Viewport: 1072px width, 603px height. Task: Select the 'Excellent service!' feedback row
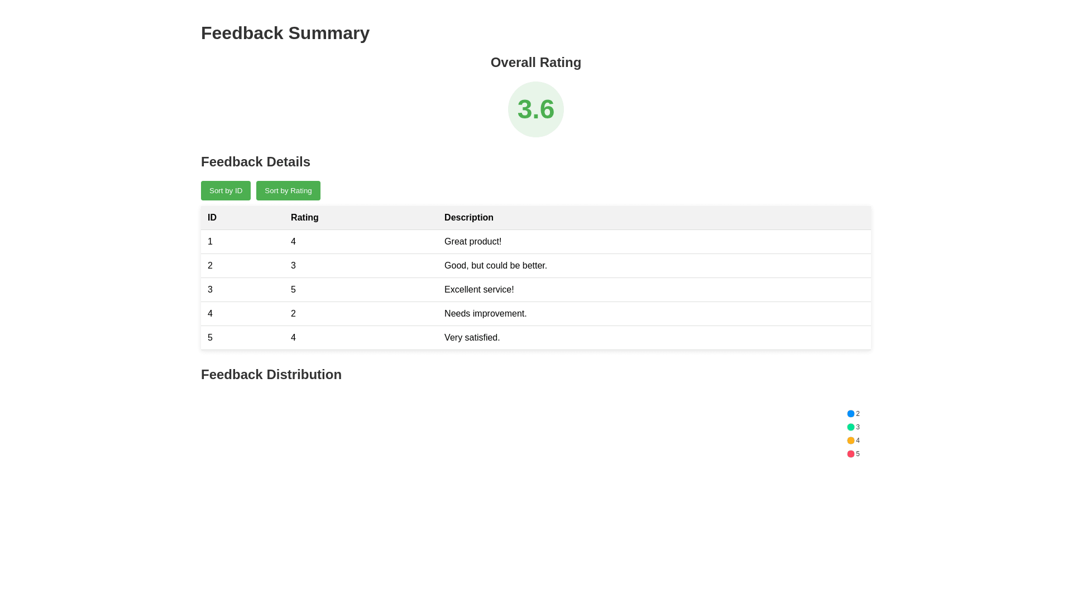click(x=478, y=290)
